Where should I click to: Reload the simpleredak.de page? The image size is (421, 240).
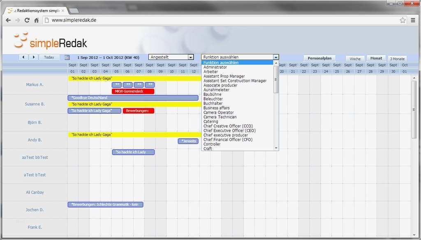pyautogui.click(x=27, y=20)
